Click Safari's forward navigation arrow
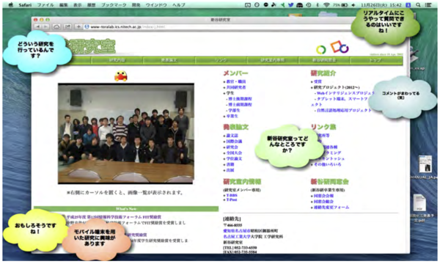 (45, 26)
